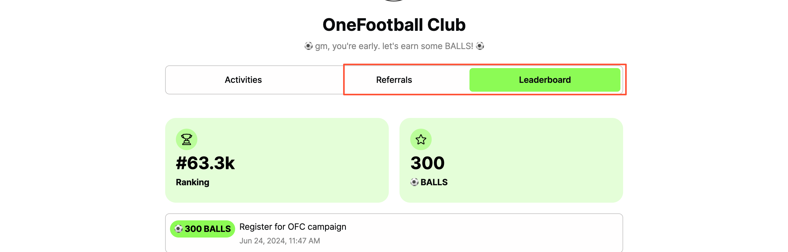Viewport: 788px width, 252px height.
Task: Click the 'Ranking' label text
Action: click(193, 182)
